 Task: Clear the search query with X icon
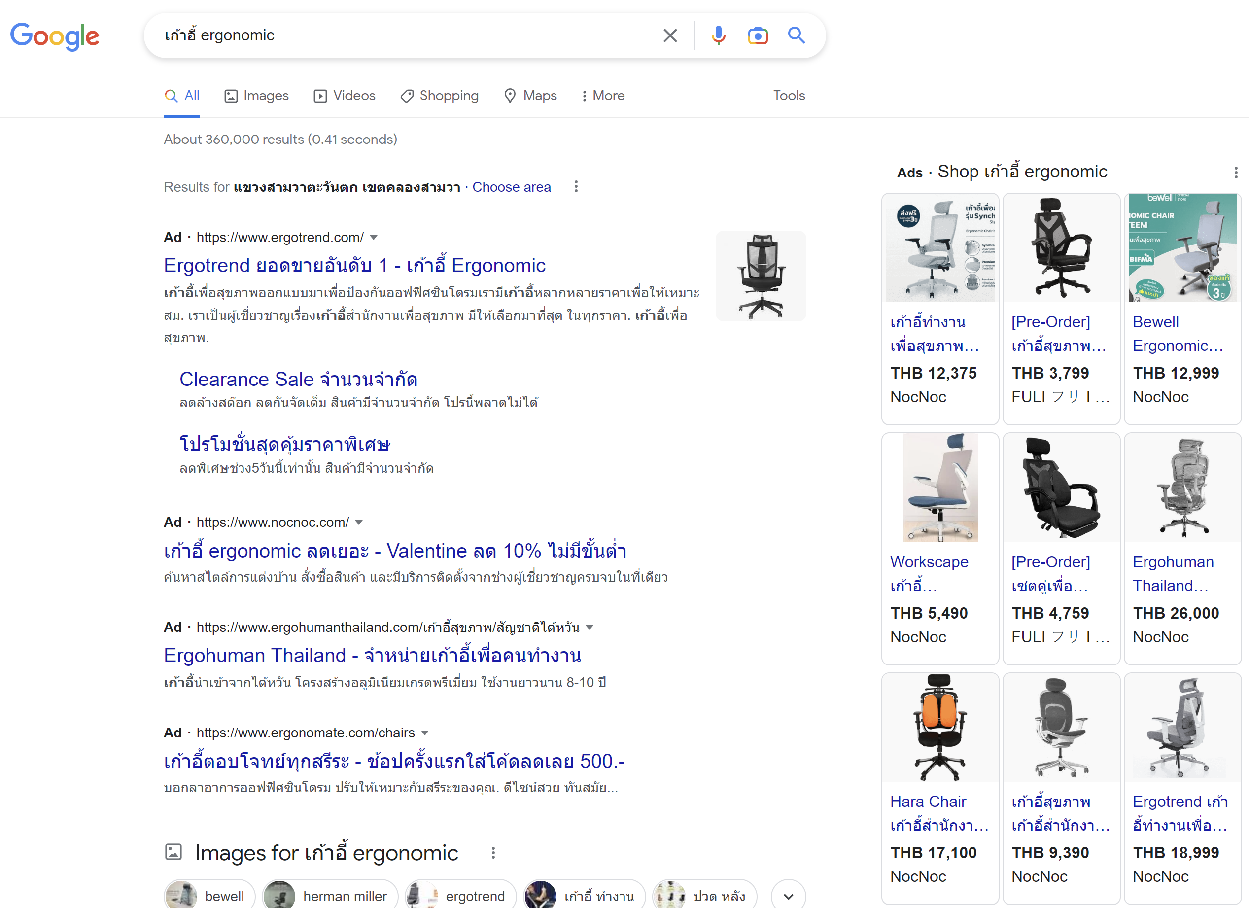[x=670, y=36]
